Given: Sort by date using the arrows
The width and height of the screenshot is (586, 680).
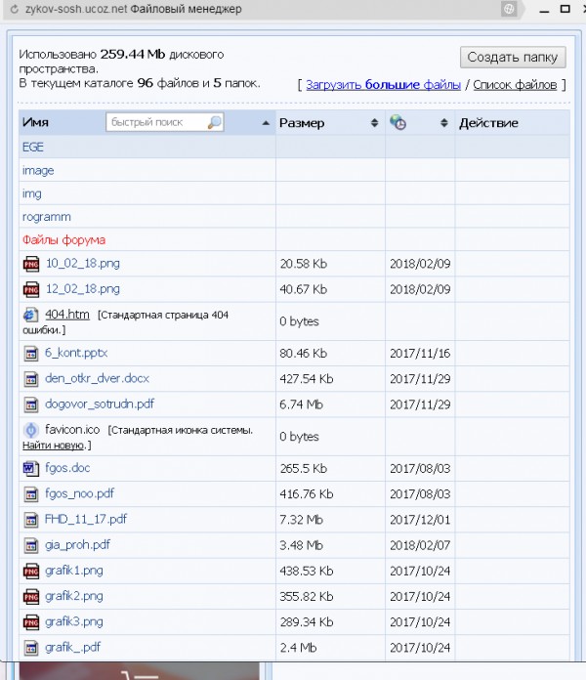Looking at the screenshot, I should click(x=443, y=123).
